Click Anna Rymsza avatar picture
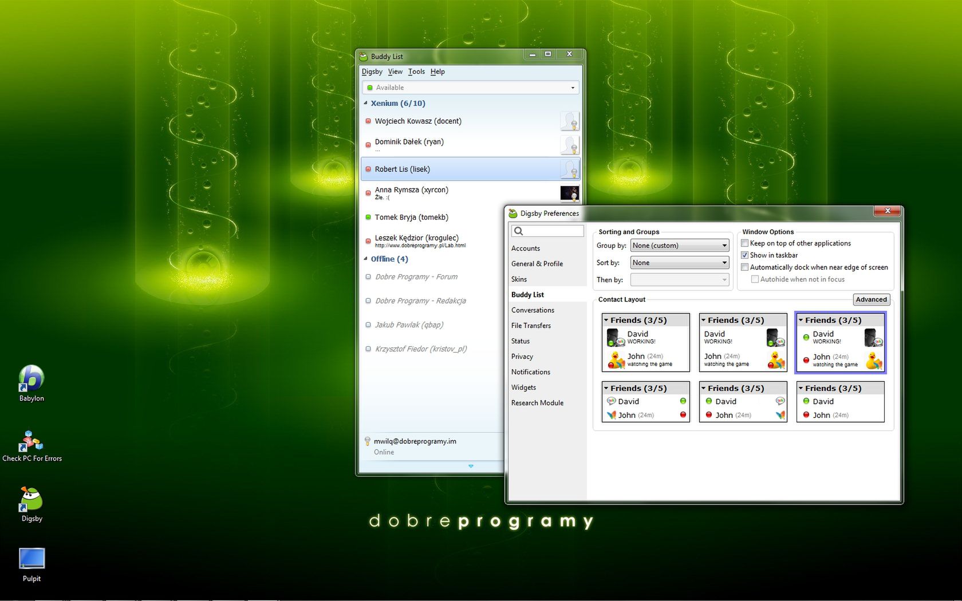 569,193
